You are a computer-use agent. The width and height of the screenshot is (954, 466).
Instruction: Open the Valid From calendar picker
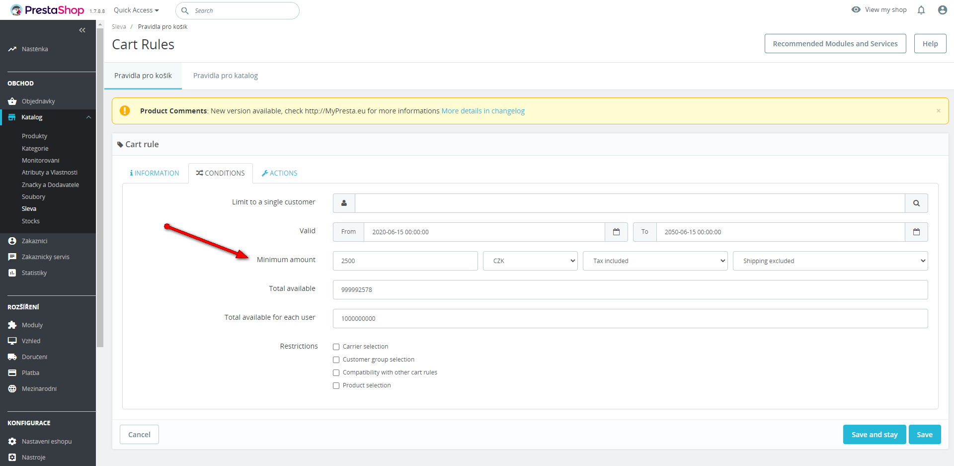tap(616, 232)
